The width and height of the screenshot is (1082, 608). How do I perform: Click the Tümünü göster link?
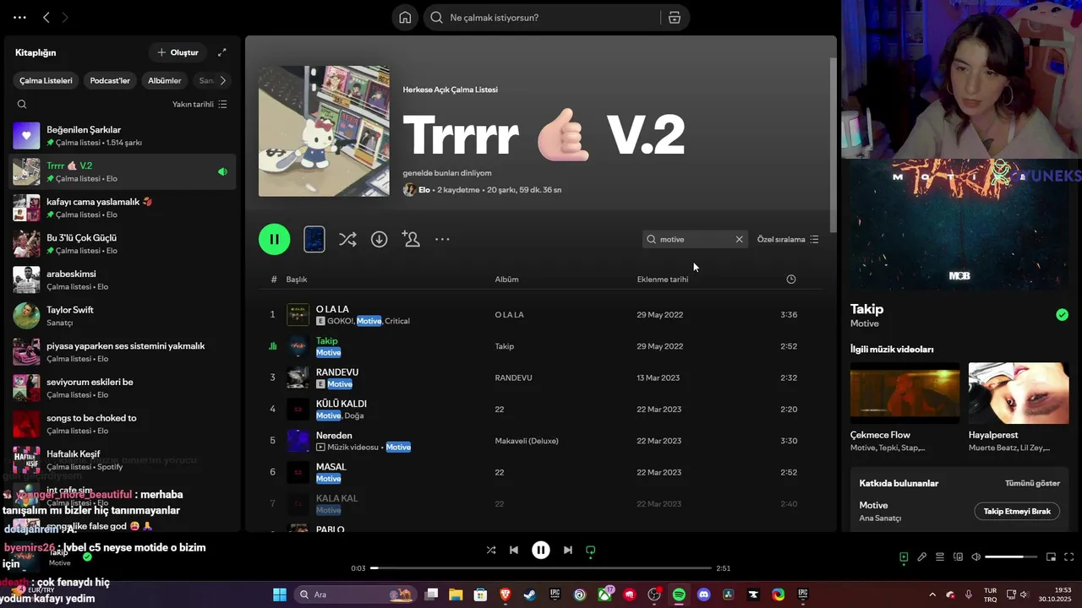click(1032, 484)
